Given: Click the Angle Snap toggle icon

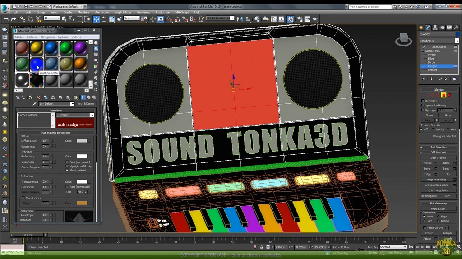Looking at the screenshot, I should click(x=177, y=19).
